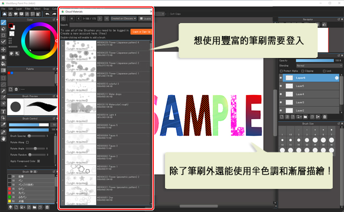Select the Bucket fill tool
This screenshot has width=344, height=212.
coord(3,64)
